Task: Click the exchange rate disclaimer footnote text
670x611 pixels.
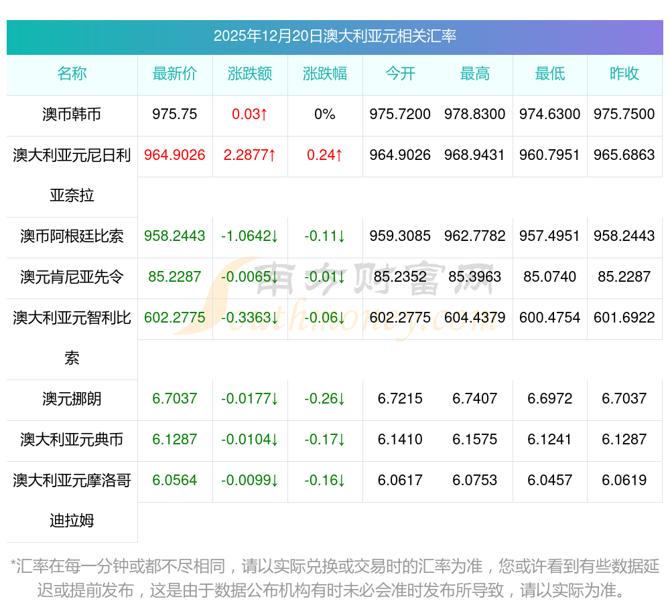Action: [334, 579]
